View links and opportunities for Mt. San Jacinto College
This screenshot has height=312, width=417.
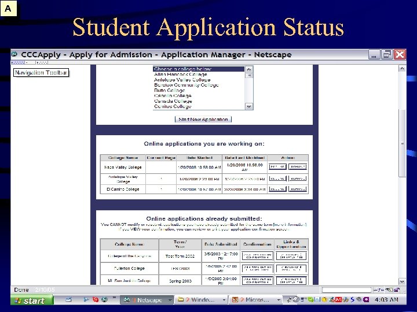click(x=291, y=280)
